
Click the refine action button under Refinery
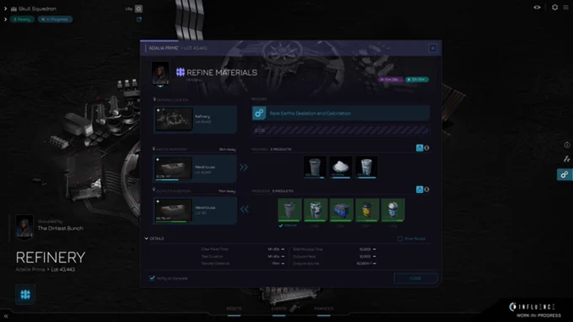[25, 294]
